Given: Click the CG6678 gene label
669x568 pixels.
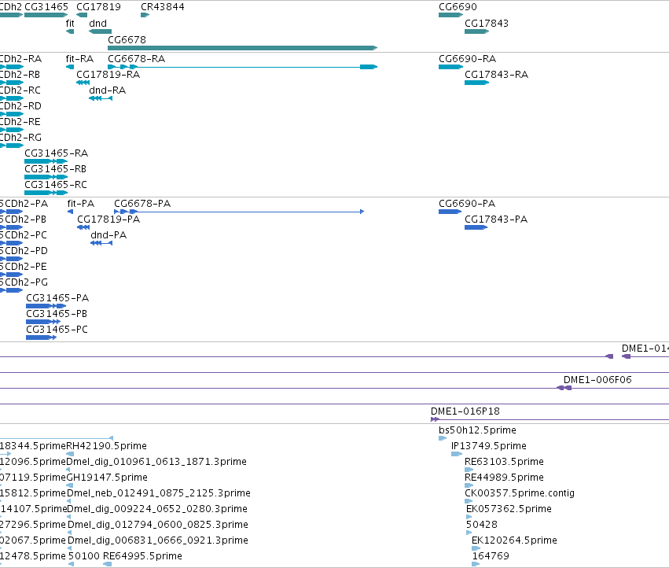Looking at the screenshot, I should pos(127,39).
